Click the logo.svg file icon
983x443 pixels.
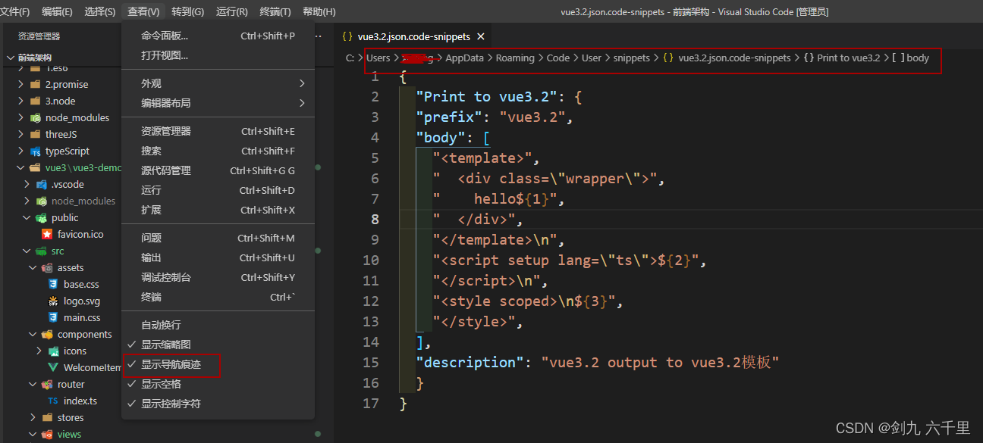tap(53, 301)
